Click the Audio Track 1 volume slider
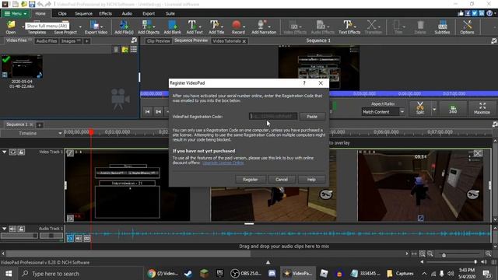 pyautogui.click(x=19, y=236)
